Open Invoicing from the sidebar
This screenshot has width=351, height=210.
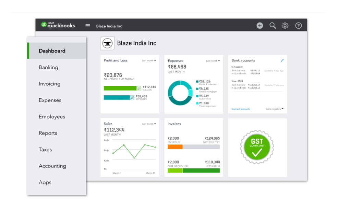pyautogui.click(x=49, y=84)
